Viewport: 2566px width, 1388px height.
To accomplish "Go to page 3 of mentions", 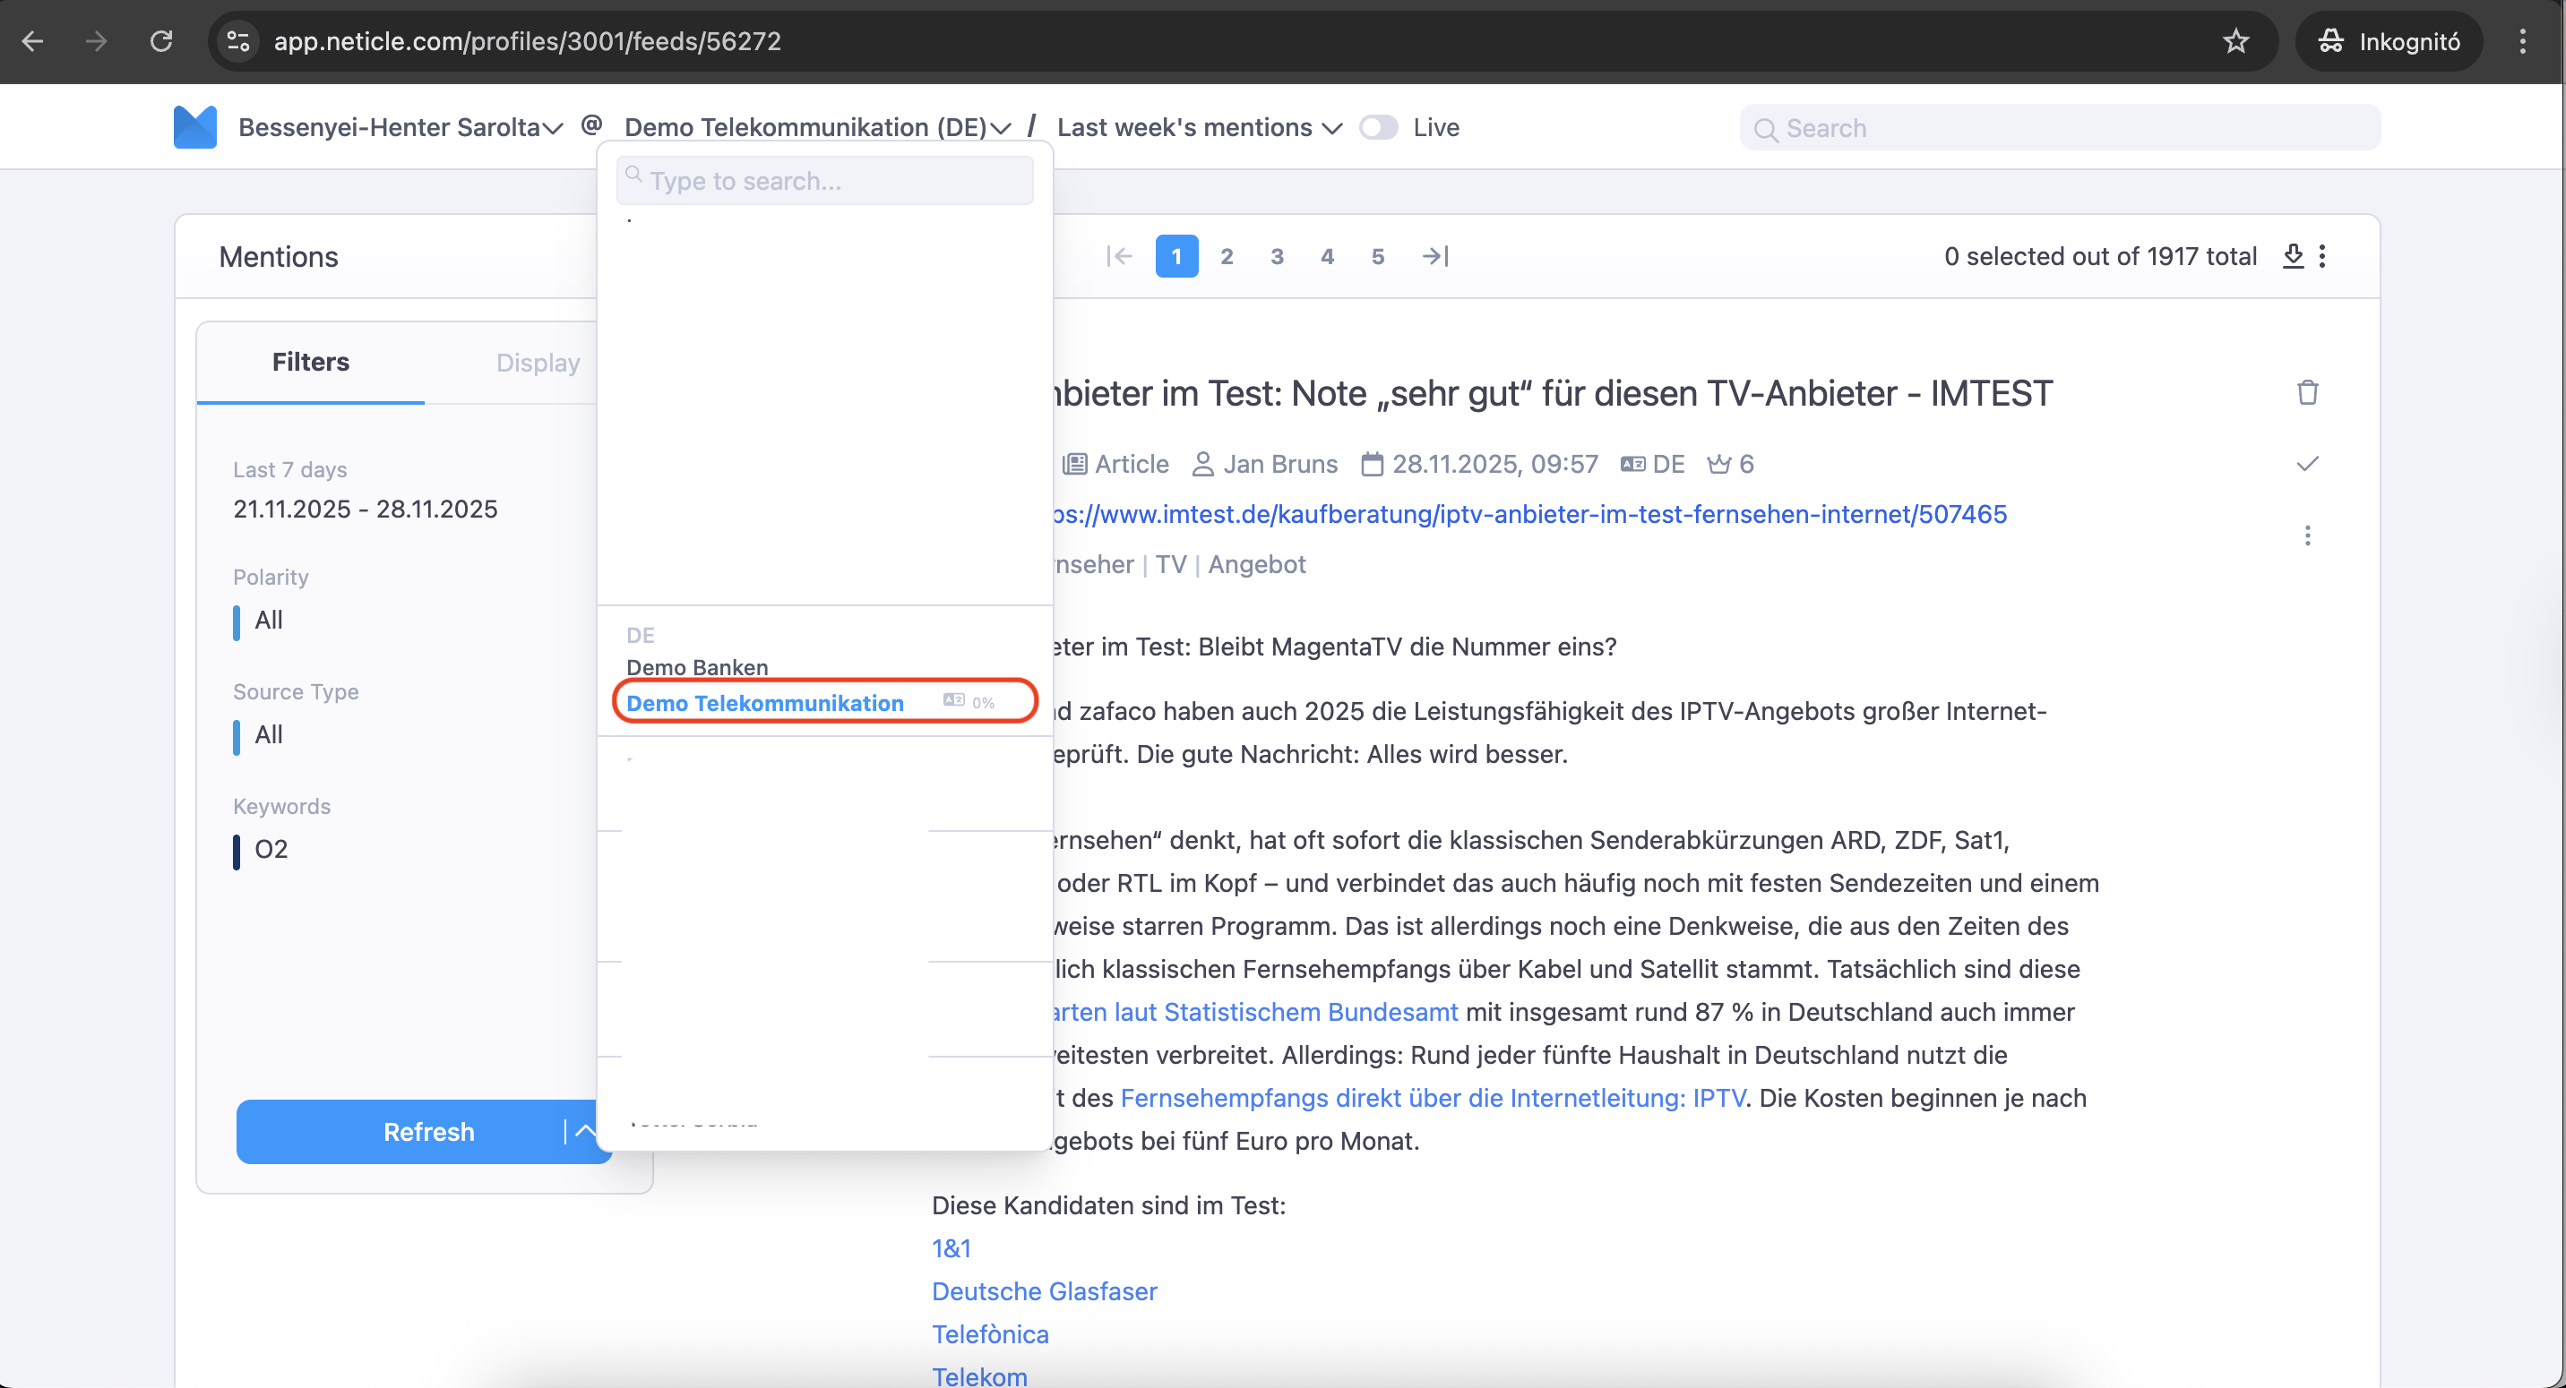I will 1277,256.
